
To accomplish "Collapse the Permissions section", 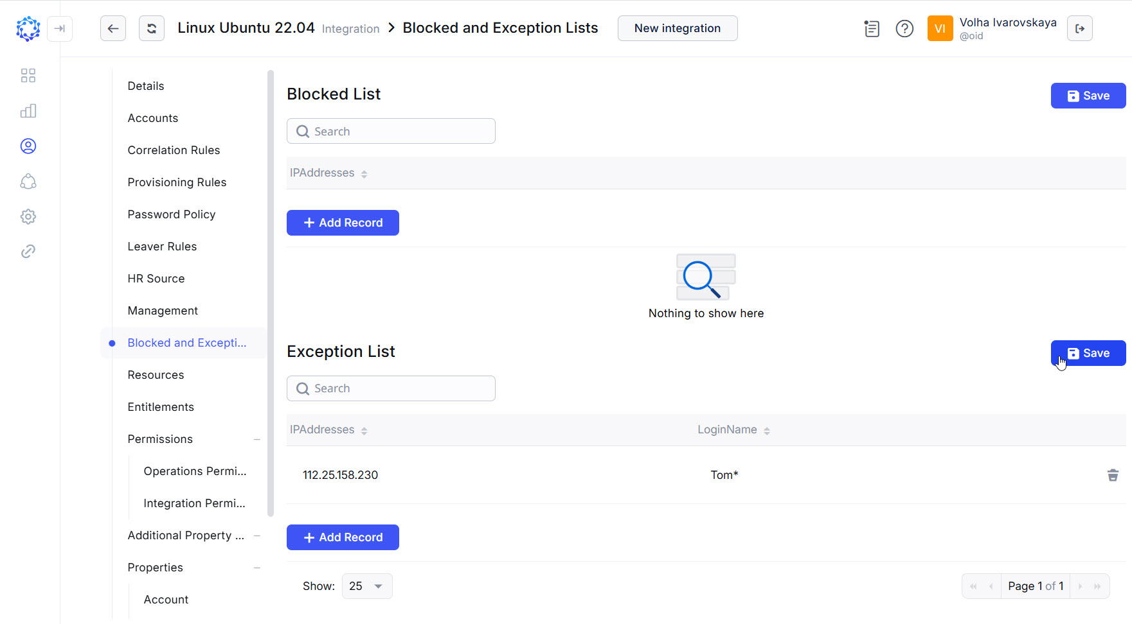I will (x=257, y=439).
